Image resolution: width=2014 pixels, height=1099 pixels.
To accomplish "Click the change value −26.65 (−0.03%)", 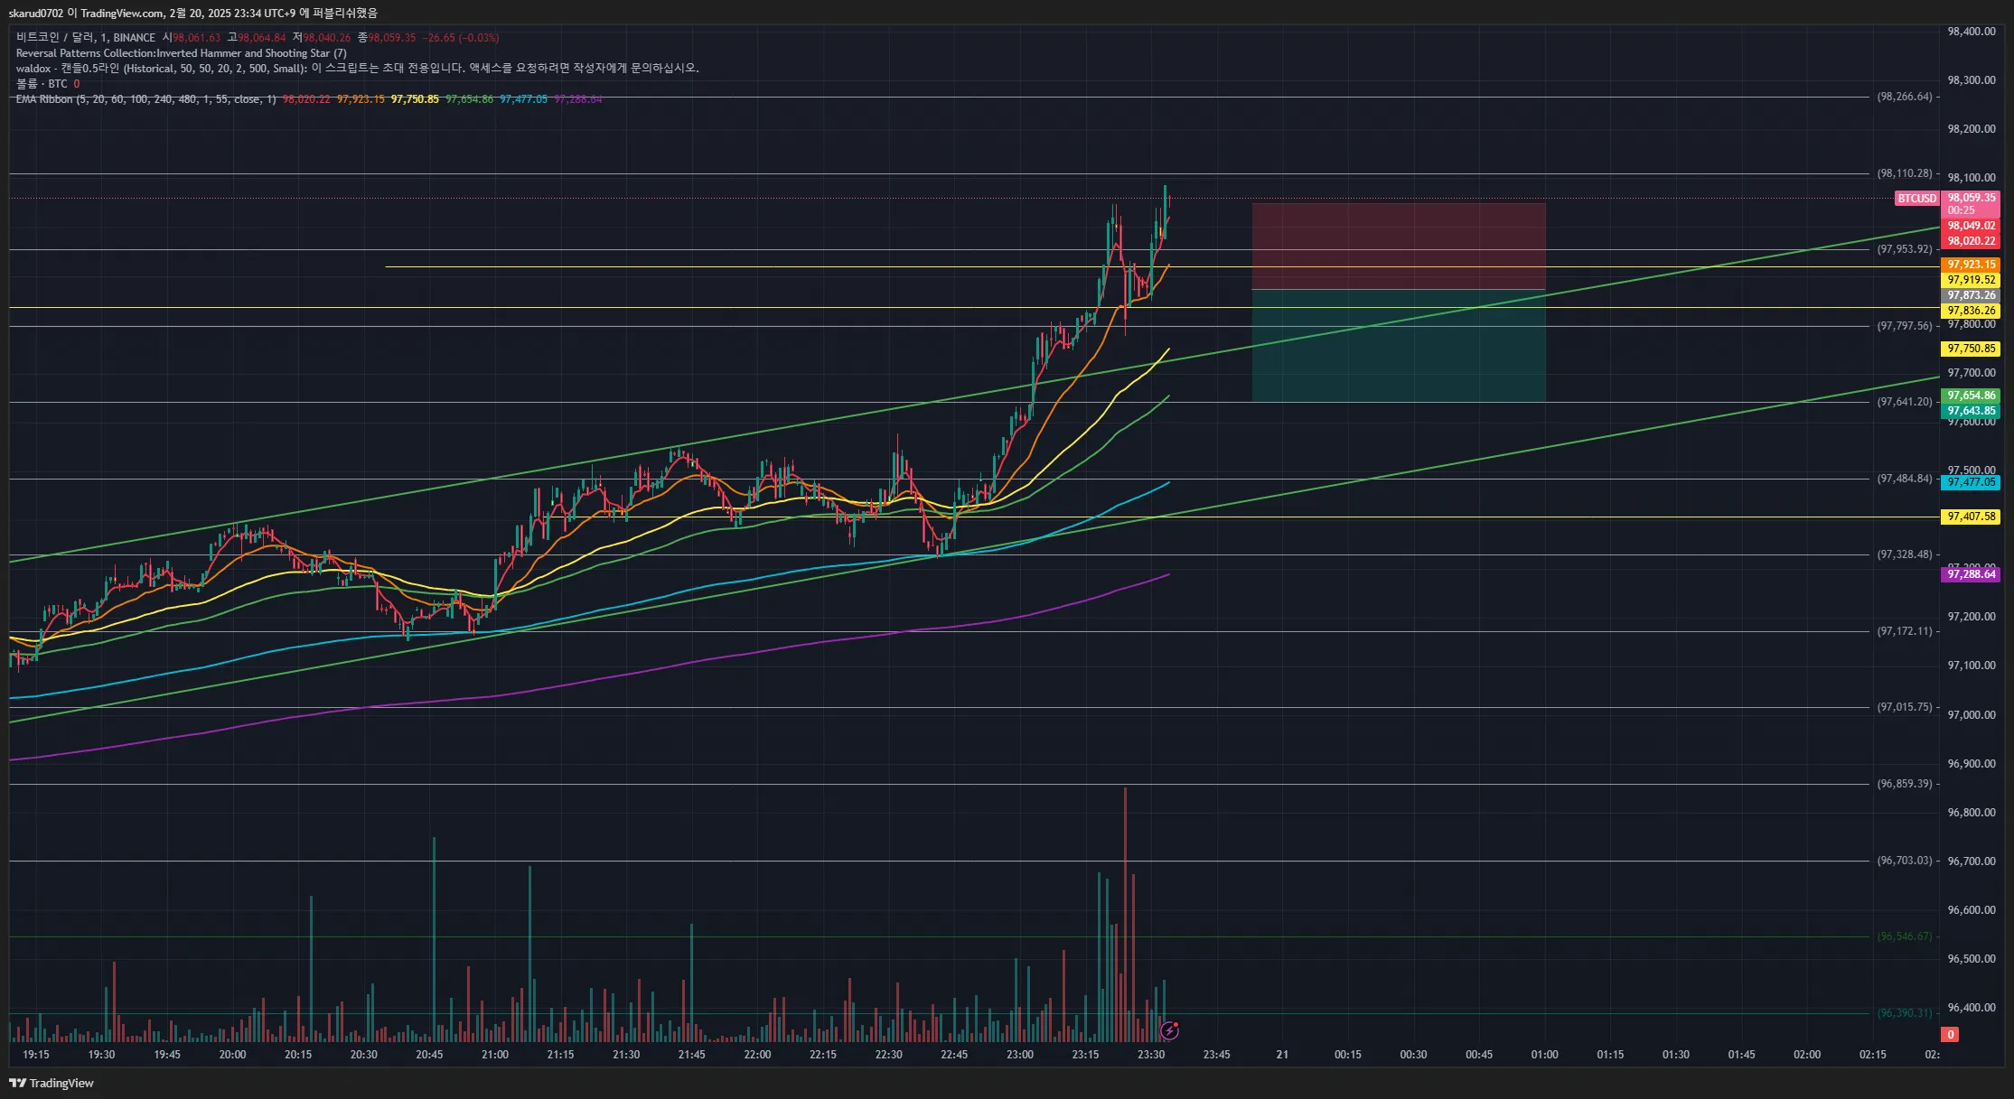I will click(x=461, y=38).
